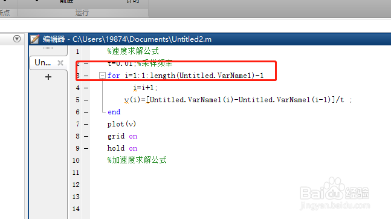Set breakpoint dash on line 7
Image resolution: width=391 pixels, height=219 pixels.
point(86,124)
